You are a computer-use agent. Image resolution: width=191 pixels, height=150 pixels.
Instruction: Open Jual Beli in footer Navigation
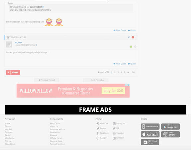point(8,129)
